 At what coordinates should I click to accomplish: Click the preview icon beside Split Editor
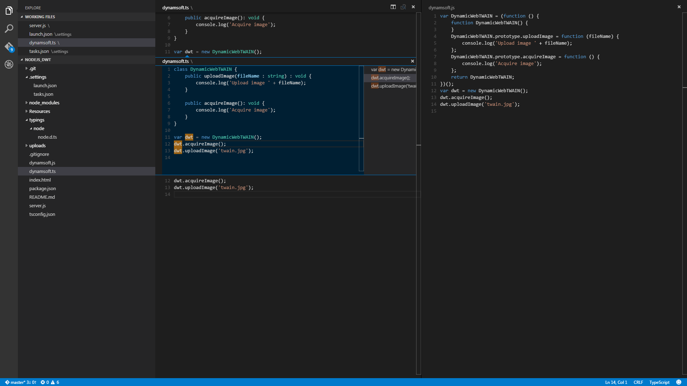(403, 7)
